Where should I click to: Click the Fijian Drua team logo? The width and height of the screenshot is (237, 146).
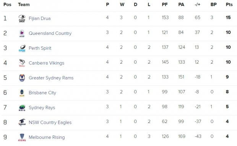point(22,18)
